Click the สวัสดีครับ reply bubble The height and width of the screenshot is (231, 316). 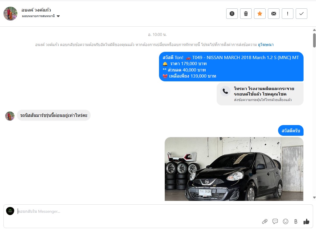tap(291, 131)
